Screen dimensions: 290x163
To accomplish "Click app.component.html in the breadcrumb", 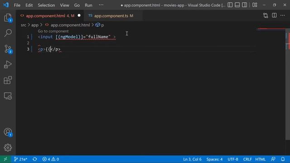I will pos(70,25).
